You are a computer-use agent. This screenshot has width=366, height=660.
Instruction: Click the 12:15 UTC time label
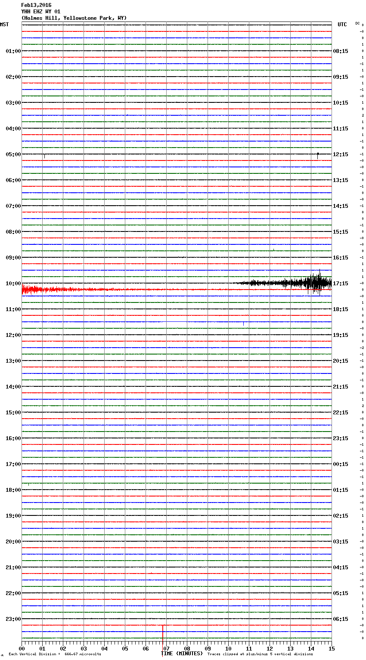coord(341,154)
